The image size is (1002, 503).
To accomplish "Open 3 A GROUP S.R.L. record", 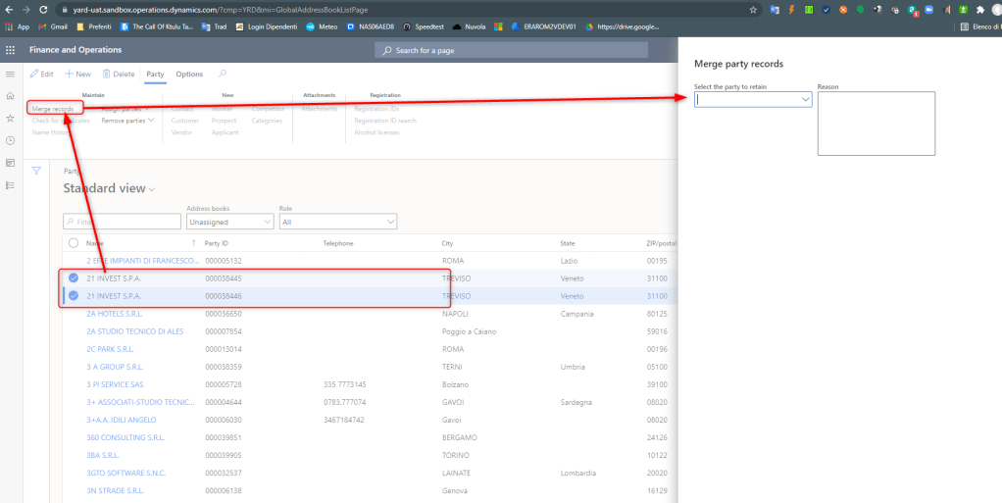I will click(x=115, y=367).
